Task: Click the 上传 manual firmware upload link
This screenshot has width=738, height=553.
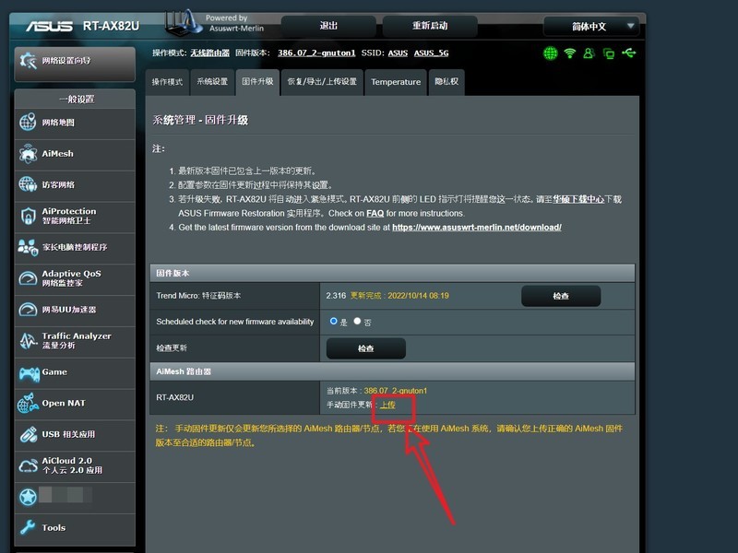Action: click(387, 405)
